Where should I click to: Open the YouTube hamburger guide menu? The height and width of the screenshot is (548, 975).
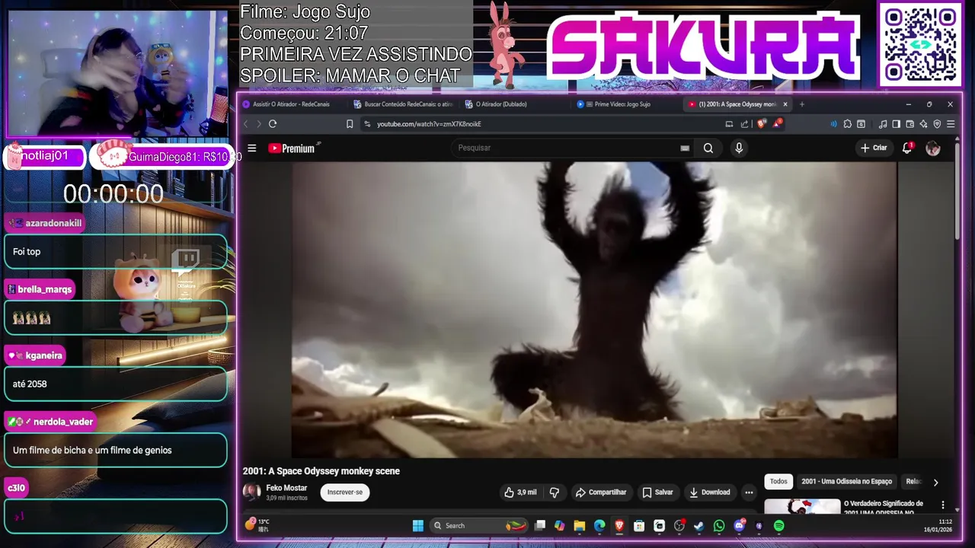click(251, 148)
